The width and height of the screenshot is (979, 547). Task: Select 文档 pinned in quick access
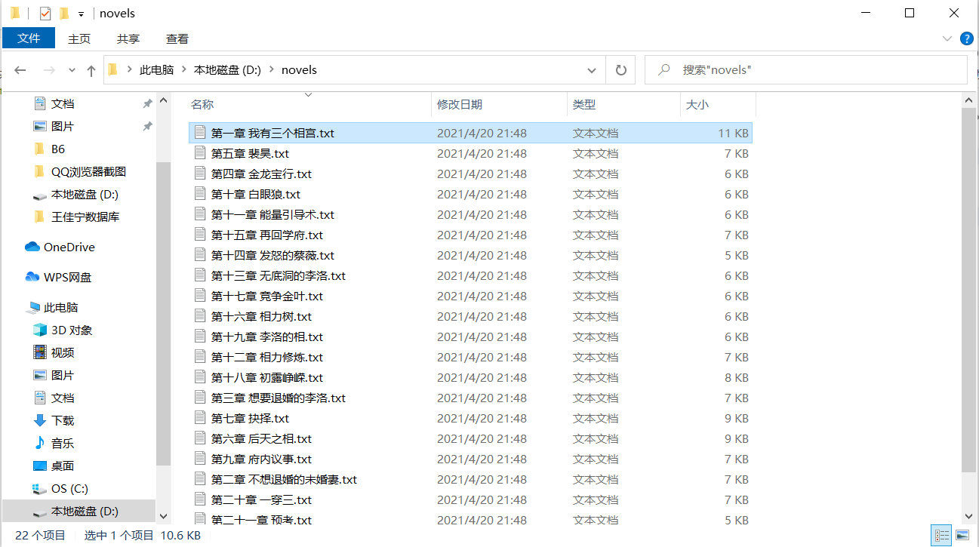tap(63, 103)
